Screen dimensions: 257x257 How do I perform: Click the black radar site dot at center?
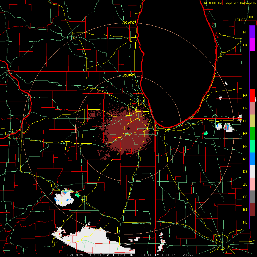[x=128, y=128]
